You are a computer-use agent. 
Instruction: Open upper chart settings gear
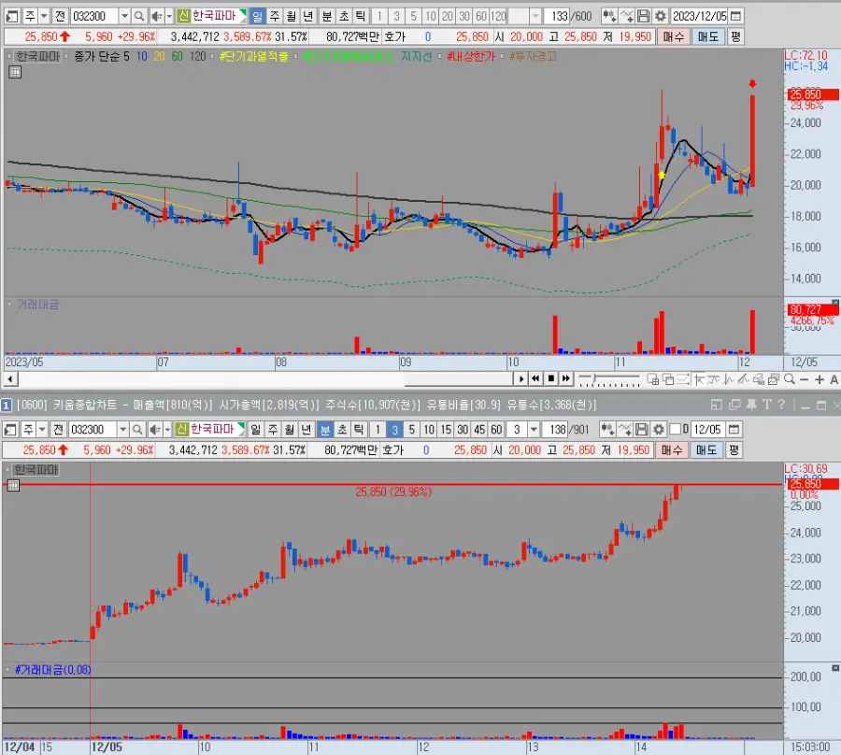pos(661,16)
